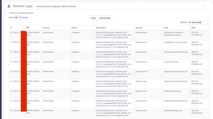Click the Actions Logs heading title
The width and height of the screenshot is (213, 119).
coord(22,6)
